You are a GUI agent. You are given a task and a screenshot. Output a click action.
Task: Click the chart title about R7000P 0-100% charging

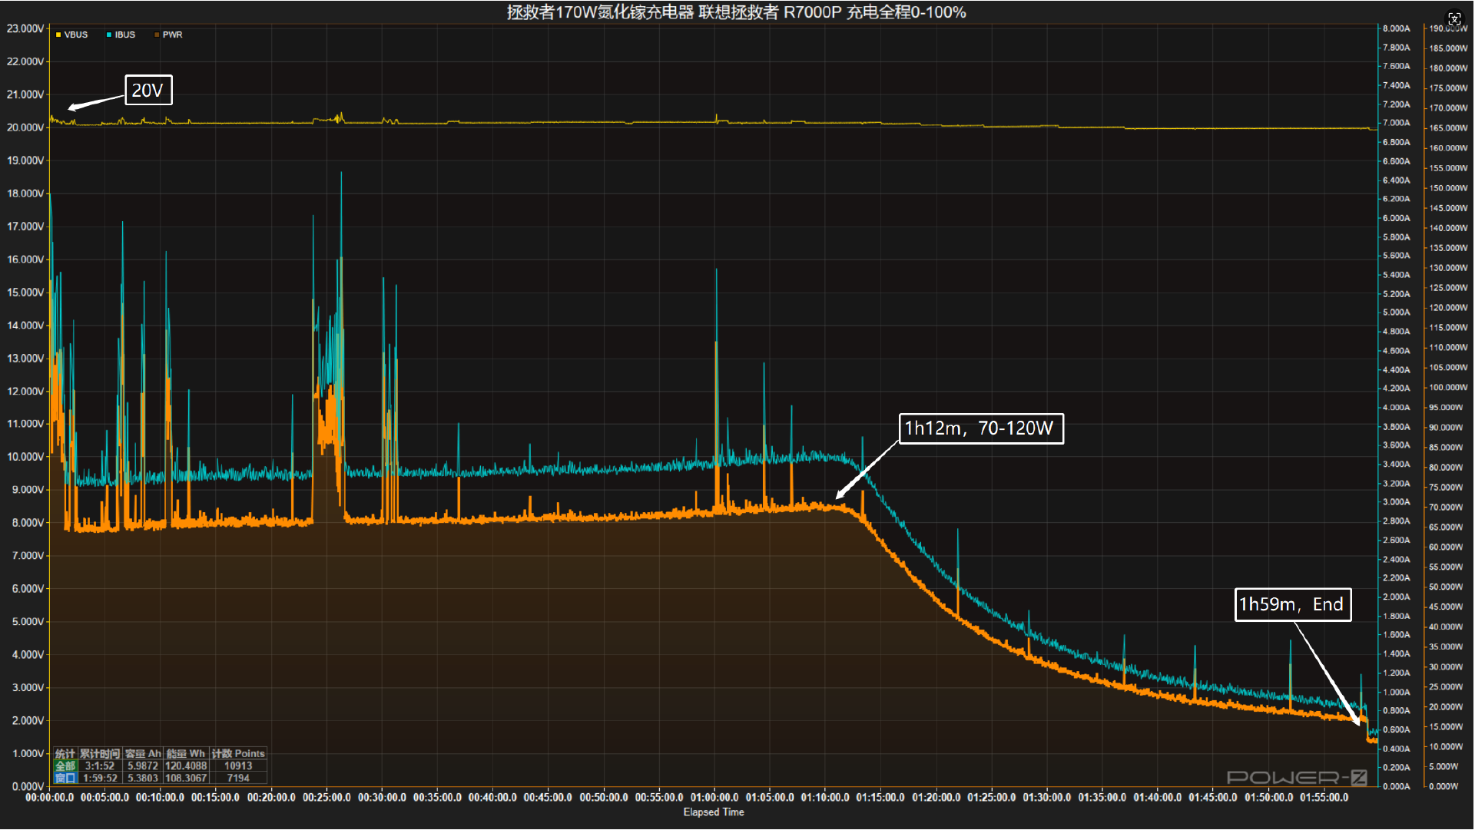pyautogui.click(x=736, y=12)
